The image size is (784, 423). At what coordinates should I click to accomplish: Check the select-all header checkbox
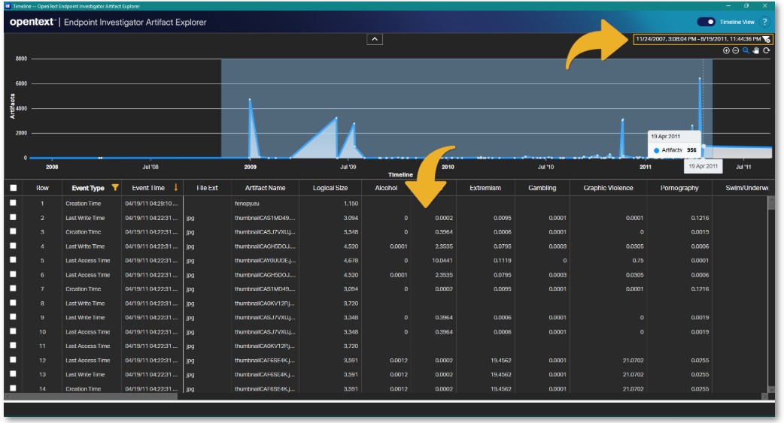coord(13,188)
